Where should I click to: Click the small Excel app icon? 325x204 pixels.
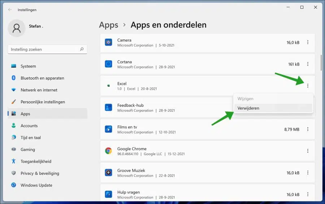[x=108, y=85]
